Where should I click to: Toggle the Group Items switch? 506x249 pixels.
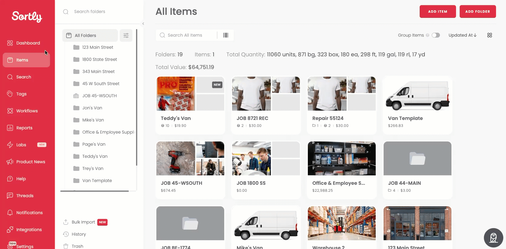coord(436,35)
